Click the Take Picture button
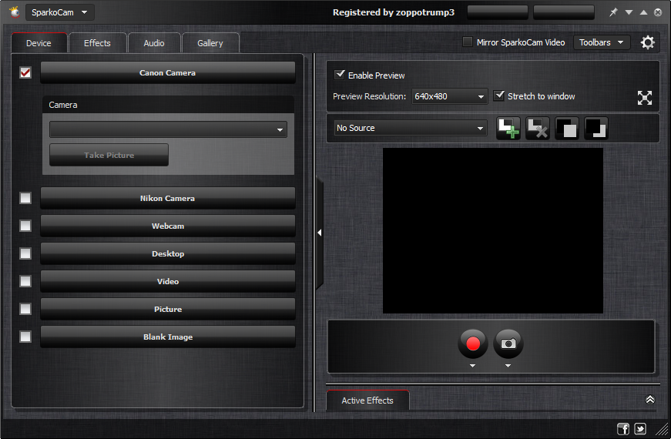The height and width of the screenshot is (439, 671). [x=109, y=155]
